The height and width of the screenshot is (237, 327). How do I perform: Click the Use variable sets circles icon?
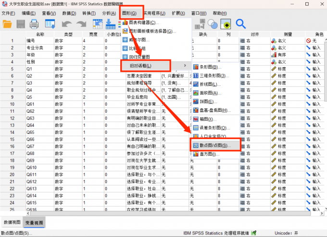[213, 24]
